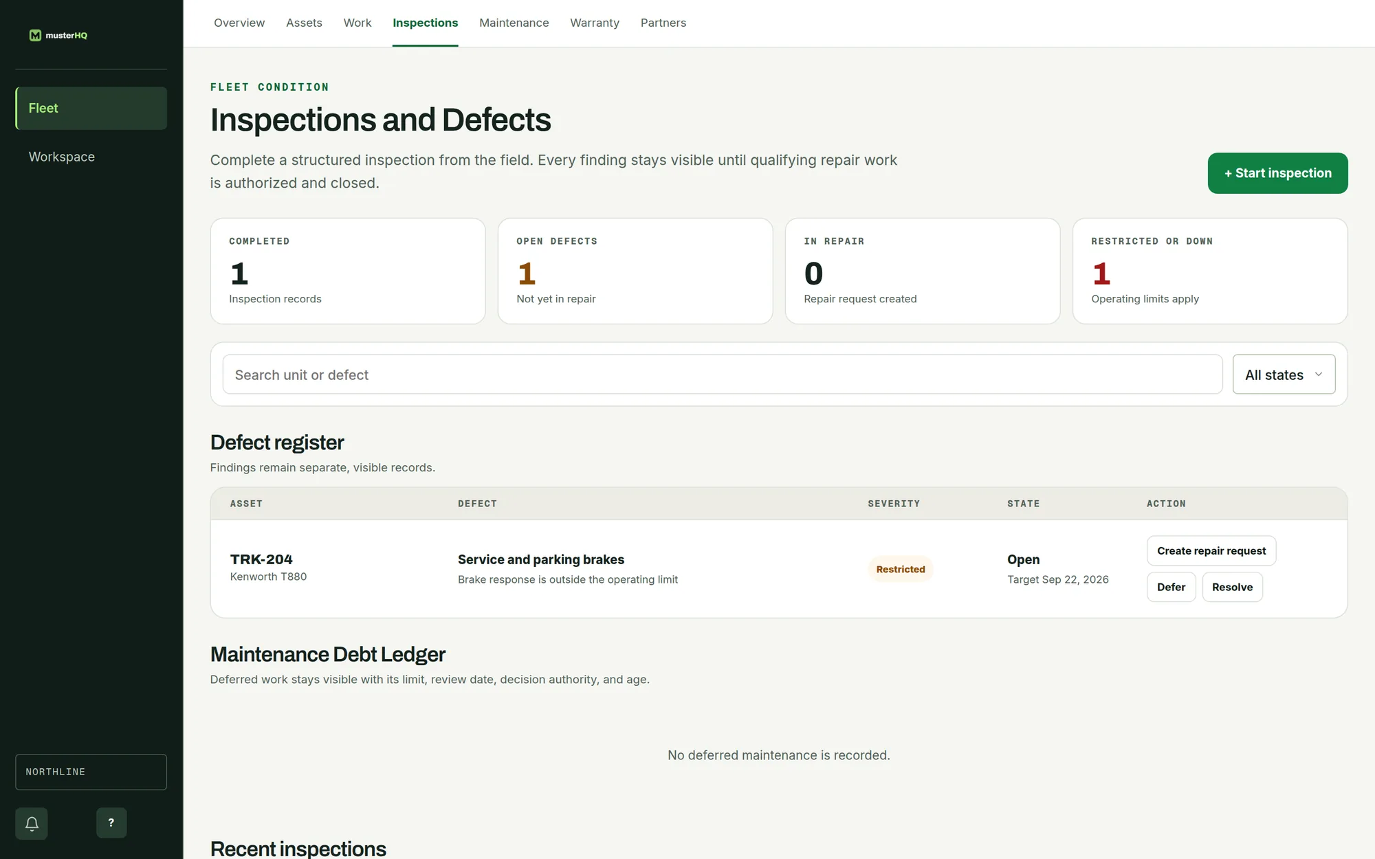Click Target Sep 22, 2026 date

point(1058,579)
